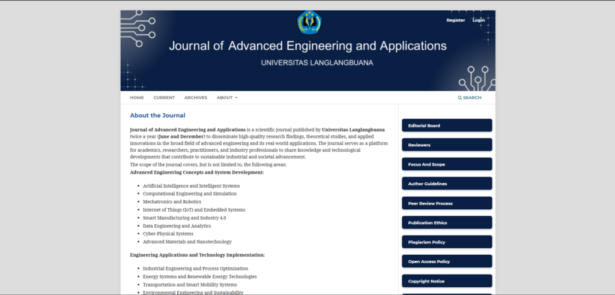Expand the About dropdown menu
Screen dimensions: 615x295
(x=227, y=98)
